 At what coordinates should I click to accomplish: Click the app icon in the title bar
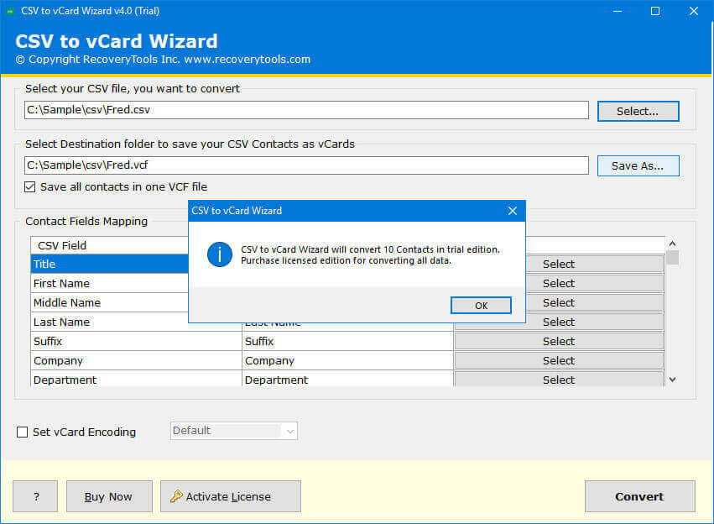pyautogui.click(x=10, y=11)
